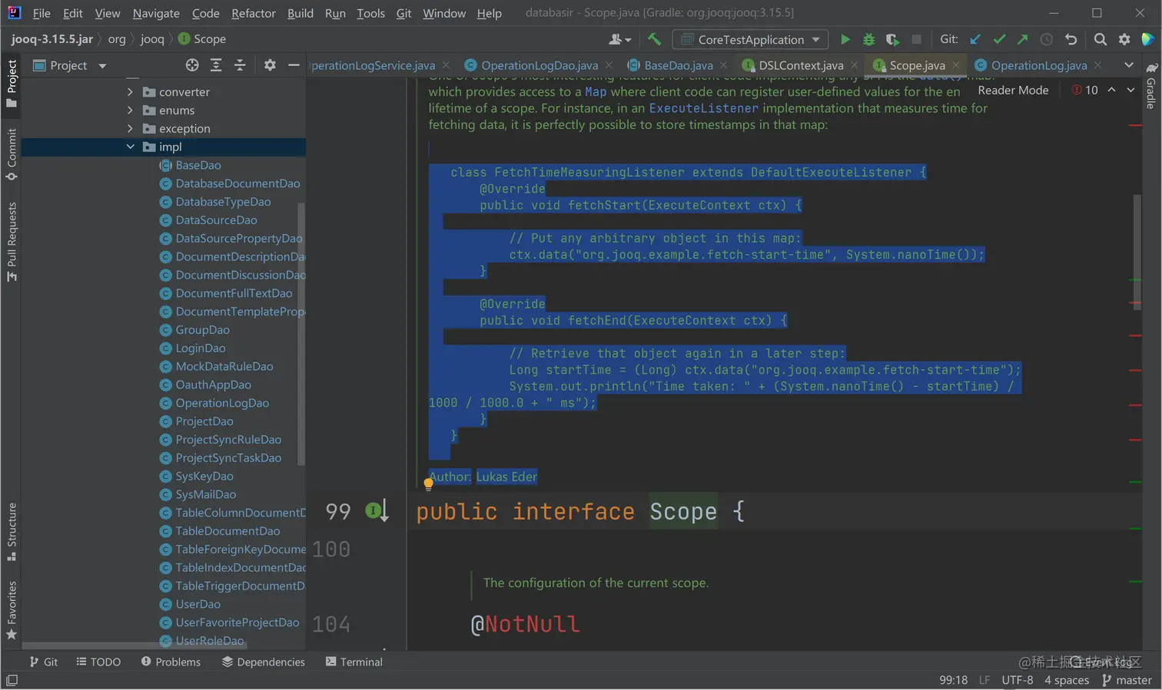Toggle the Structure tool window
Viewport: 1162px width, 690px height.
point(12,530)
